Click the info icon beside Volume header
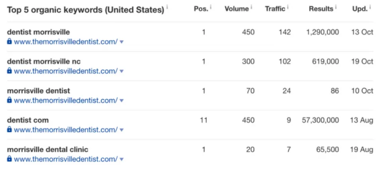This screenshot has width=382, height=172. [x=251, y=8]
